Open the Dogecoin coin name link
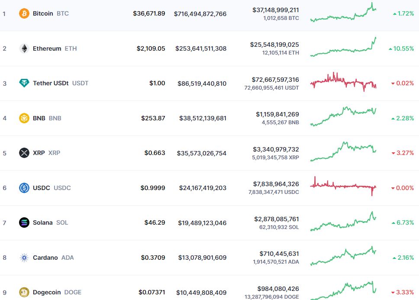Image resolution: width=419 pixels, height=300 pixels. (57, 292)
